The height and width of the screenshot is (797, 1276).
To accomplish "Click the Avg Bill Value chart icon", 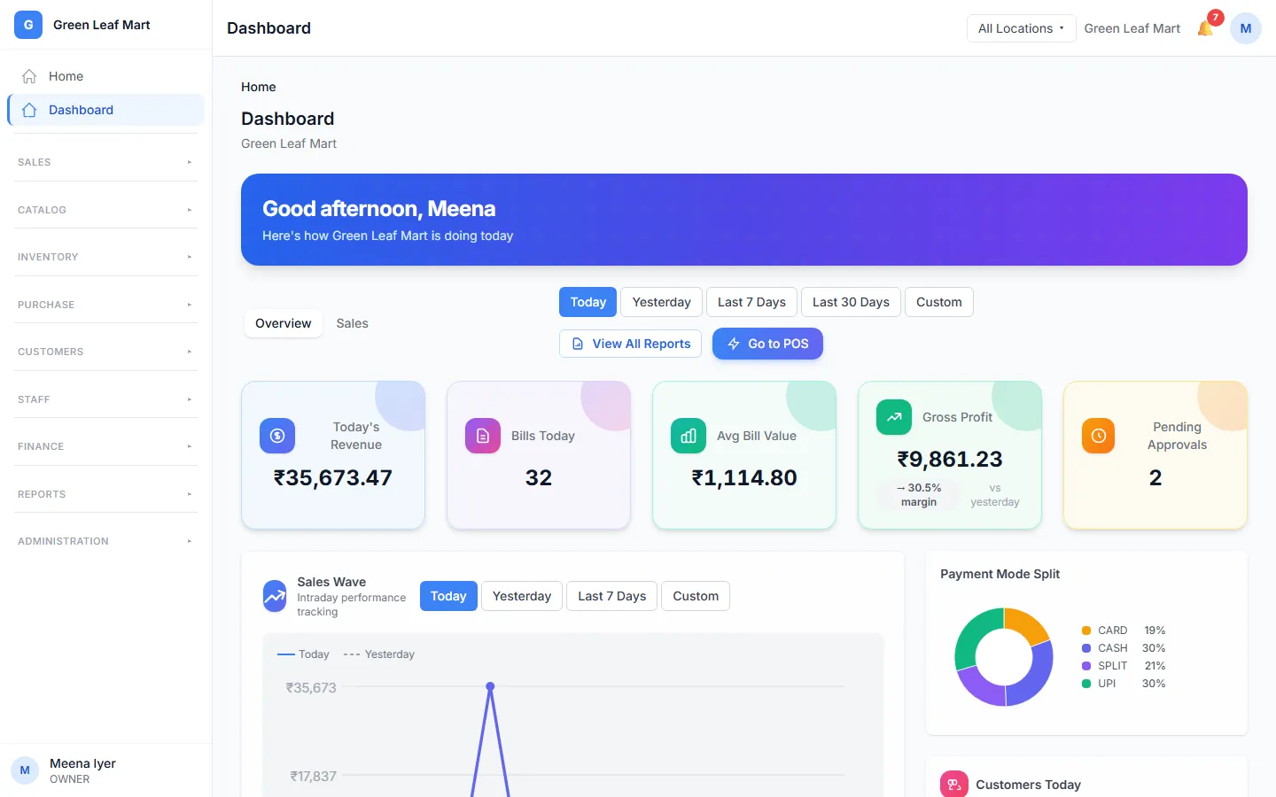I will tap(689, 436).
